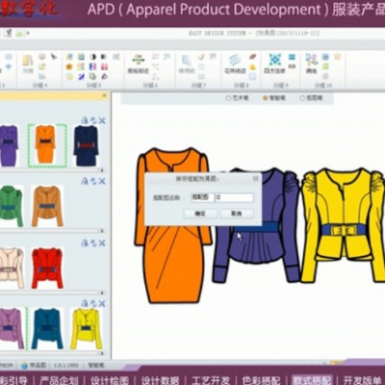Open the 产品企划 bottom tab
This screenshot has height=385, width=385.
59,380
